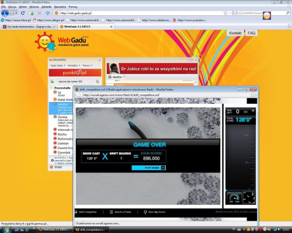Screen dimensions: 292x233
Task: Open the allegro.pl bookmark
Action: tap(48, 20)
